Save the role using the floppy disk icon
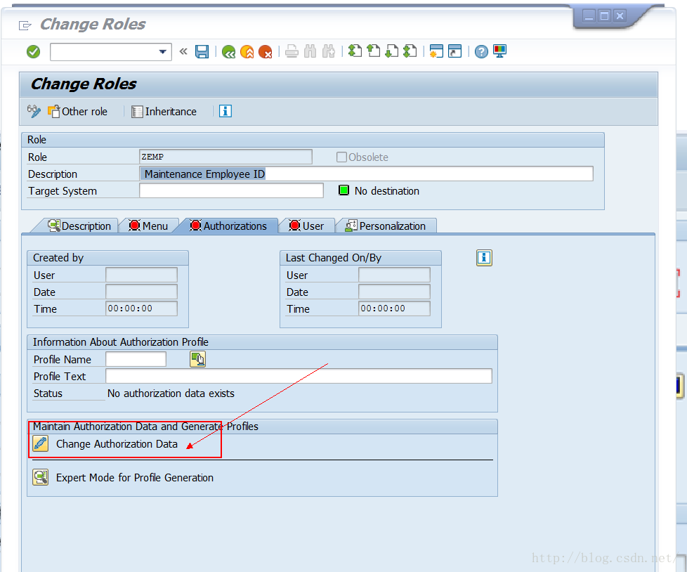 (x=202, y=52)
